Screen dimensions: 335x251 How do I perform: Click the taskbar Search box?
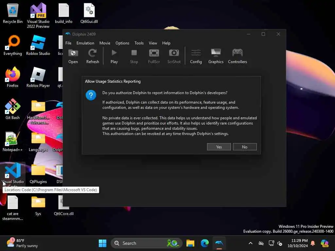[x=147, y=243]
